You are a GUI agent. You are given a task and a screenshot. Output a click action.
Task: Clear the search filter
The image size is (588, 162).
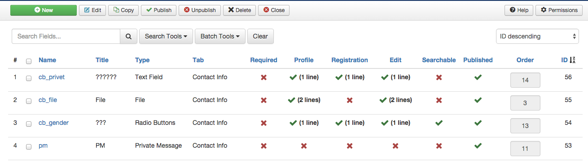click(x=260, y=36)
